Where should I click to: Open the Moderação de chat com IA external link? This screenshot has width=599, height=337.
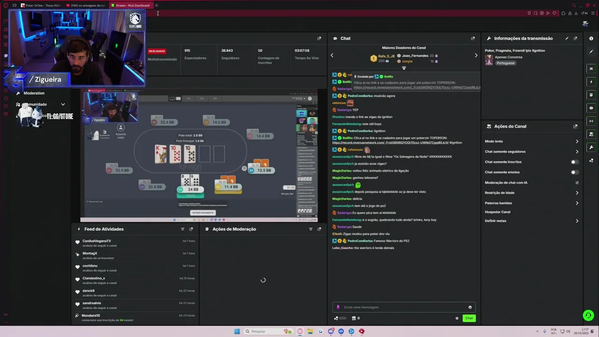577,183
